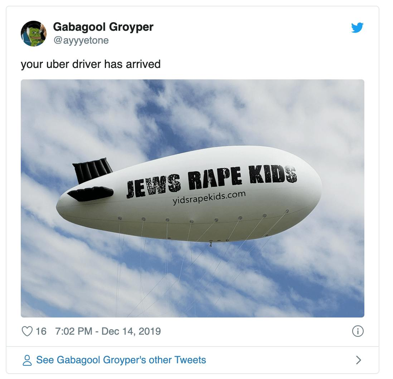This screenshot has height=379, width=393.
Task: Click the bold author display name
Action: click(x=103, y=27)
